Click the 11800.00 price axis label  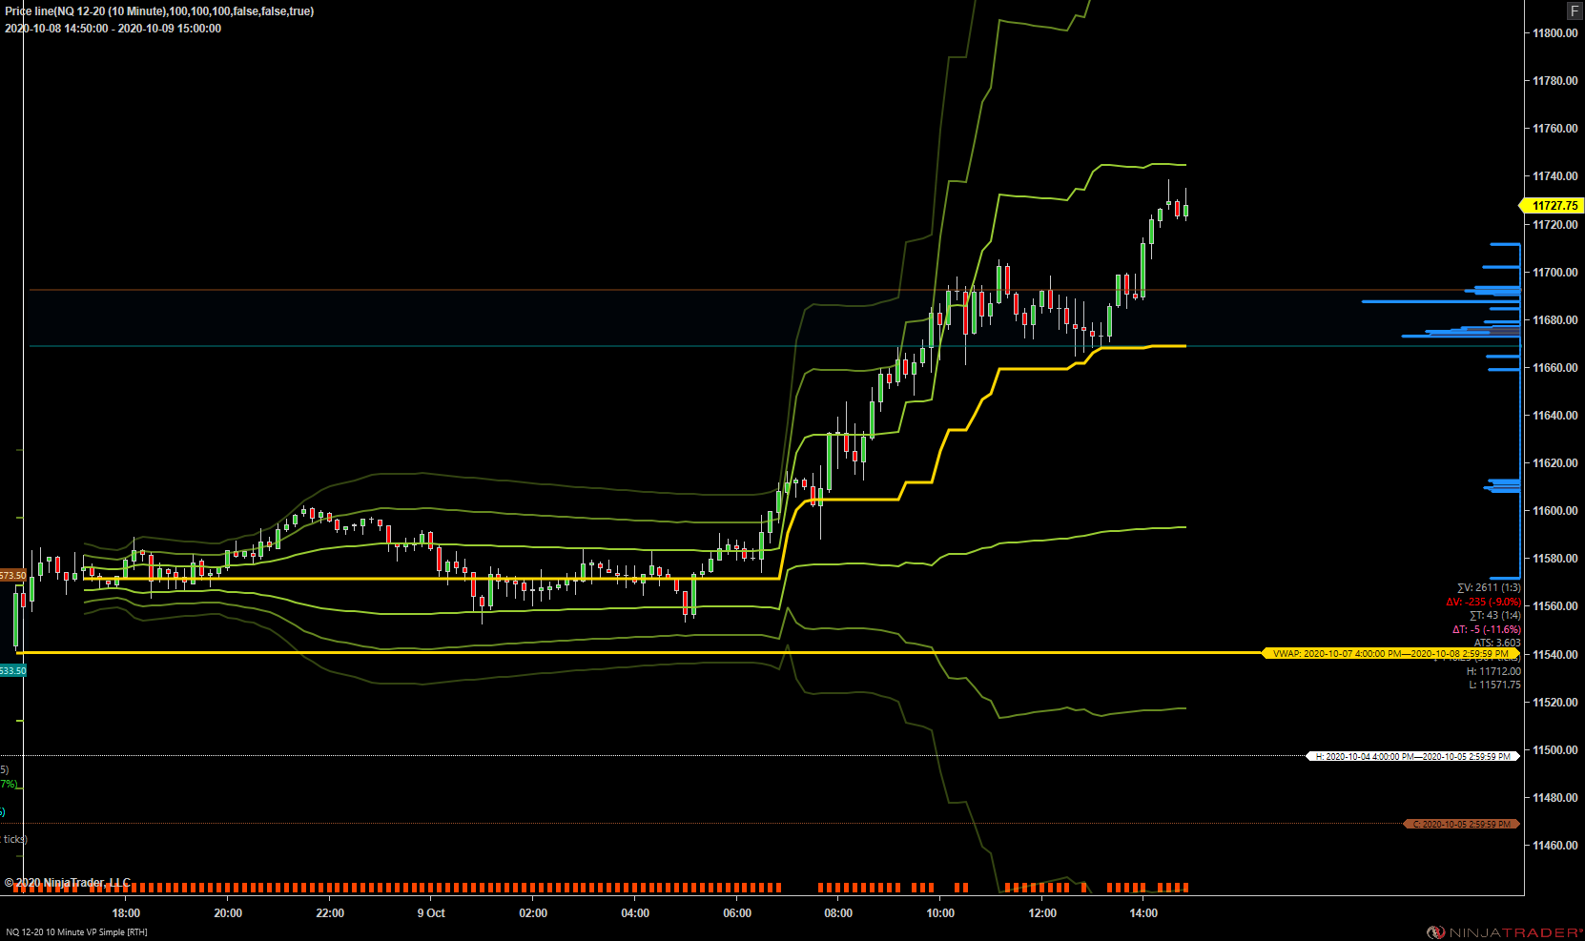click(x=1554, y=33)
